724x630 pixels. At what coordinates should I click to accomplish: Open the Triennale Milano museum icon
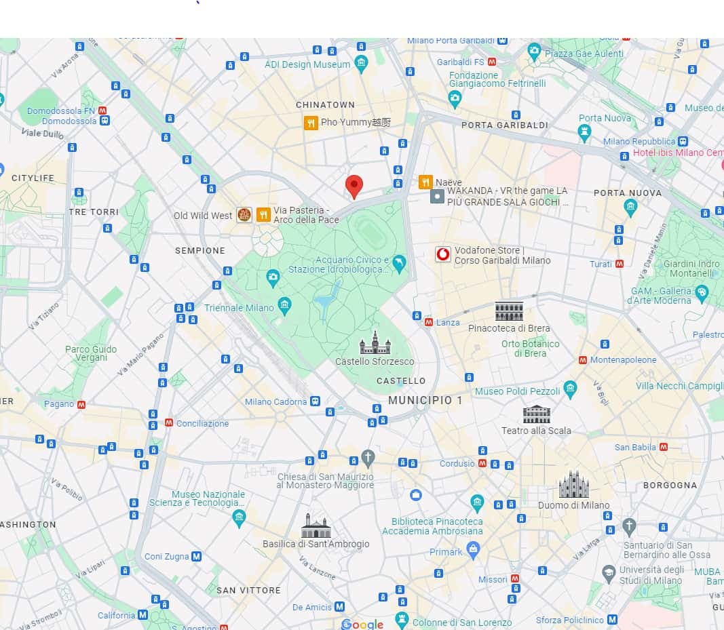coord(285,307)
